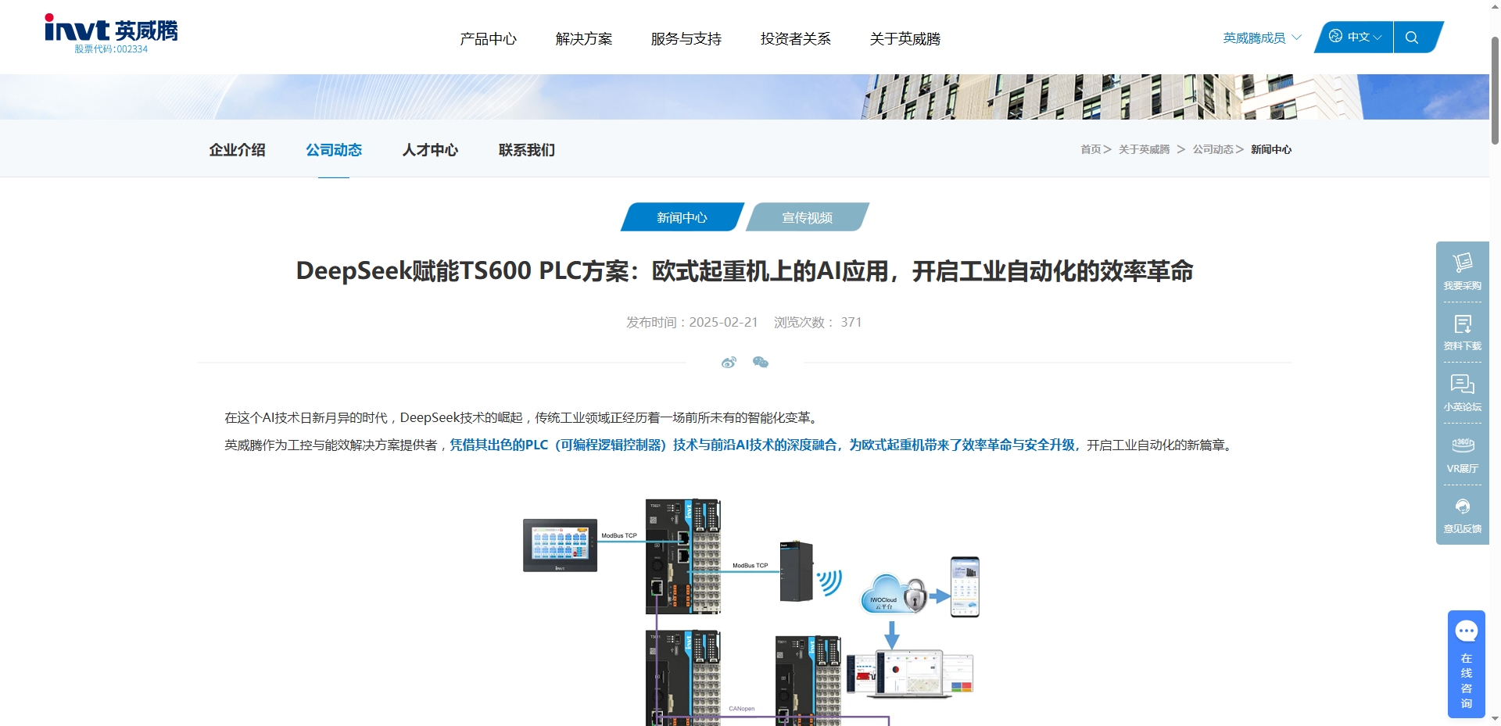Open the 小英论坛 forum sidebar icon
Image resolution: width=1501 pixels, height=726 pixels.
coord(1462,393)
